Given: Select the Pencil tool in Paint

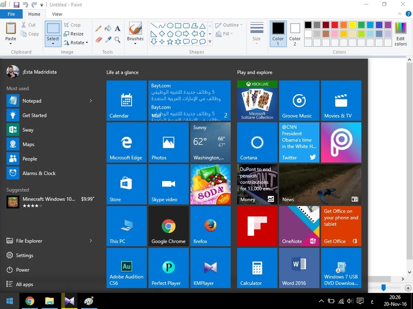Looking at the screenshot, I should (x=99, y=28).
